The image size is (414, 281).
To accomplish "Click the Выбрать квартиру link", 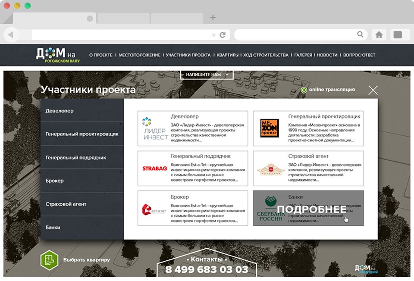I will tap(86, 260).
